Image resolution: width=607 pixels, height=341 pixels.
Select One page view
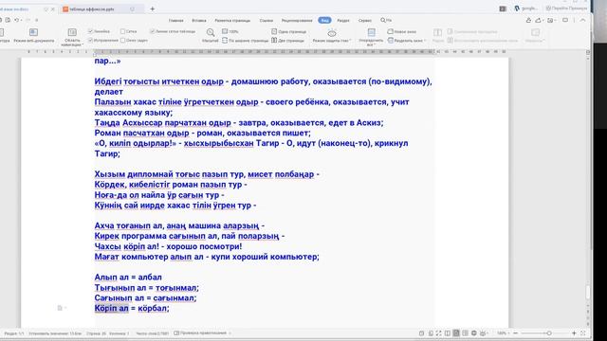coord(288,31)
